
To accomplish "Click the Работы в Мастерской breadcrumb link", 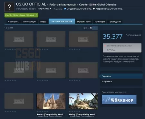I will pos(63,5).
